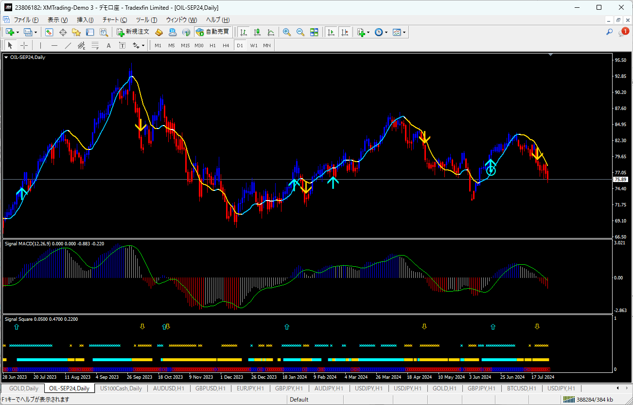This screenshot has width=633, height=405.
Task: Open the Data Window crosshair icon
Action: (x=63, y=32)
